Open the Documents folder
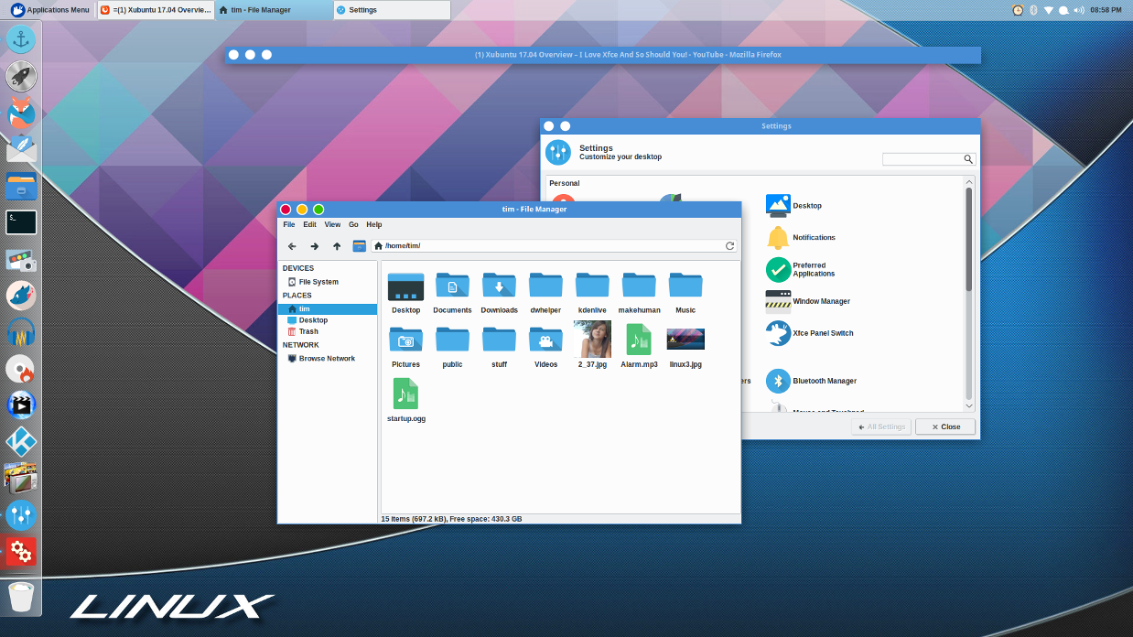Image resolution: width=1133 pixels, height=637 pixels. click(452, 292)
